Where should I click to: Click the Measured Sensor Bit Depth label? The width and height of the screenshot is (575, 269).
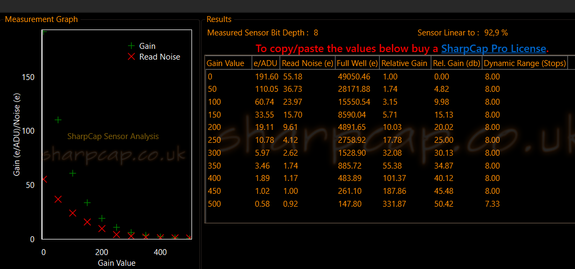(258, 33)
